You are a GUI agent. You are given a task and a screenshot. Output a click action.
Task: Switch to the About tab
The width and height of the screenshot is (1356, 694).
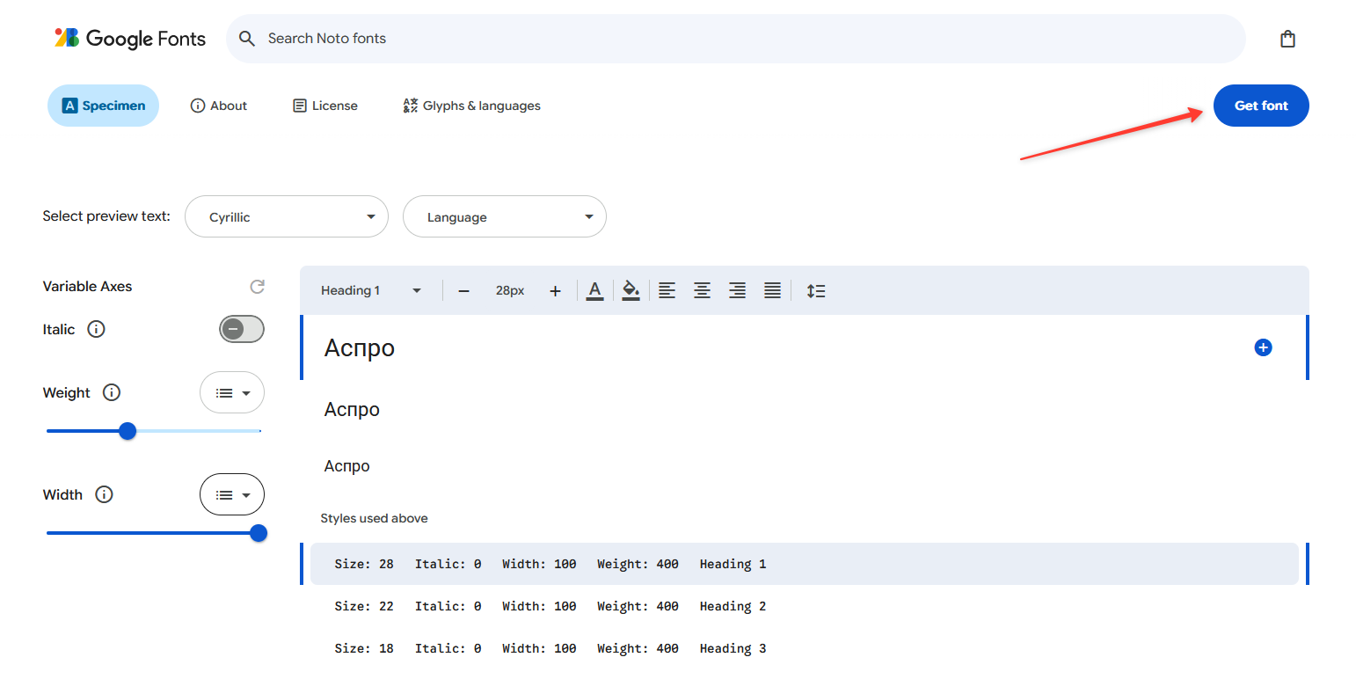point(219,106)
